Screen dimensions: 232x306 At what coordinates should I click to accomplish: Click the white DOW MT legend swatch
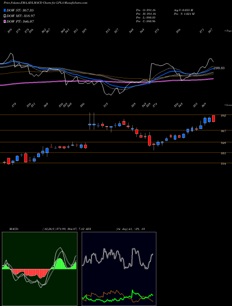[x=5, y=16]
